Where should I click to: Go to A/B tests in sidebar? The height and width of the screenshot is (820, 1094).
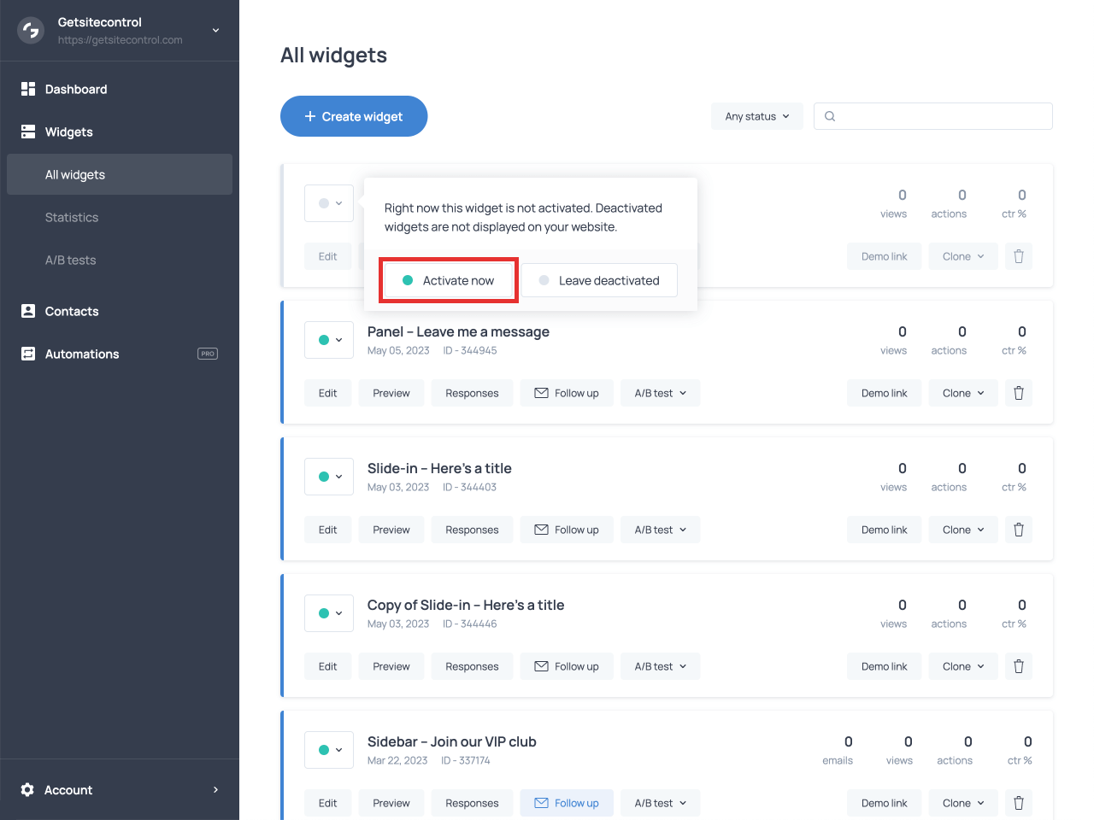pyautogui.click(x=70, y=261)
